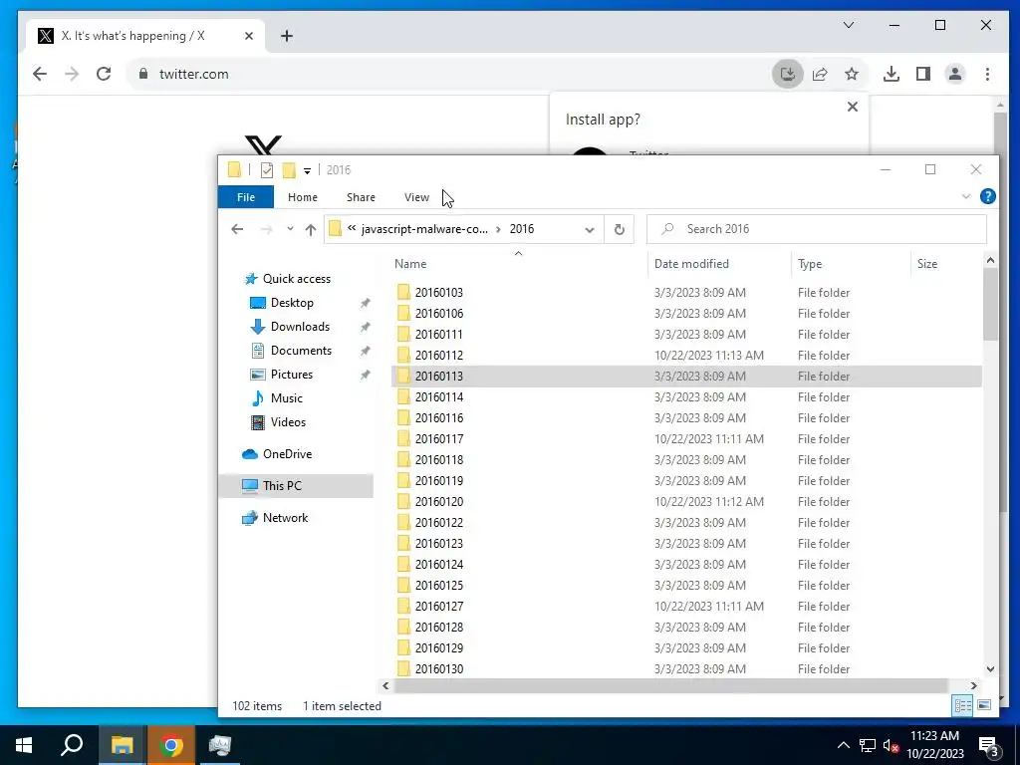Open Chrome three-dot menu
Viewport: 1020px width, 765px height.
coord(987,74)
